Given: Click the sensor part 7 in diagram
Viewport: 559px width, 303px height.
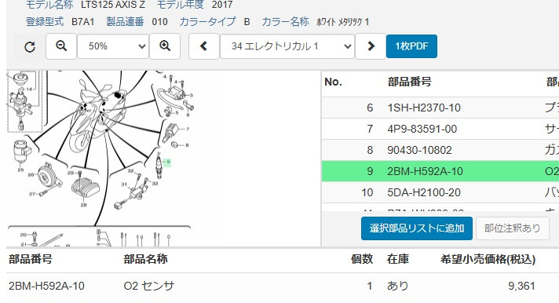Looking at the screenshot, I should [170, 133].
